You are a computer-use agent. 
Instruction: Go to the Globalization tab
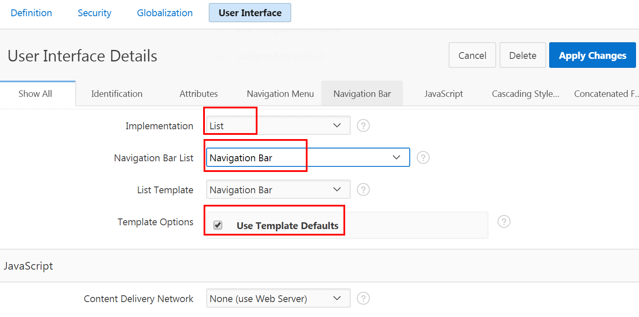click(164, 13)
